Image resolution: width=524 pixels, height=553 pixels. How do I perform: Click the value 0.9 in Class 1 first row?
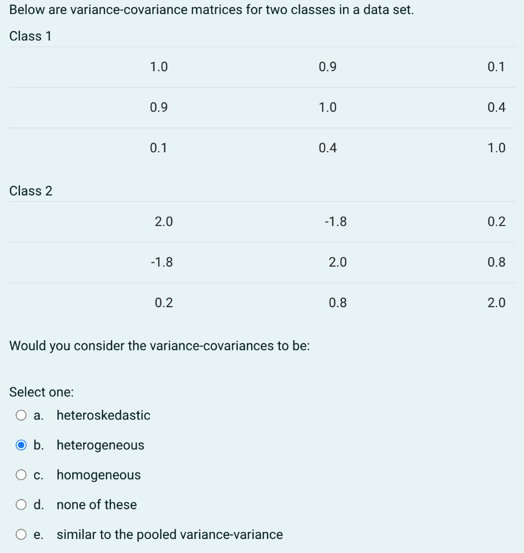point(328,67)
